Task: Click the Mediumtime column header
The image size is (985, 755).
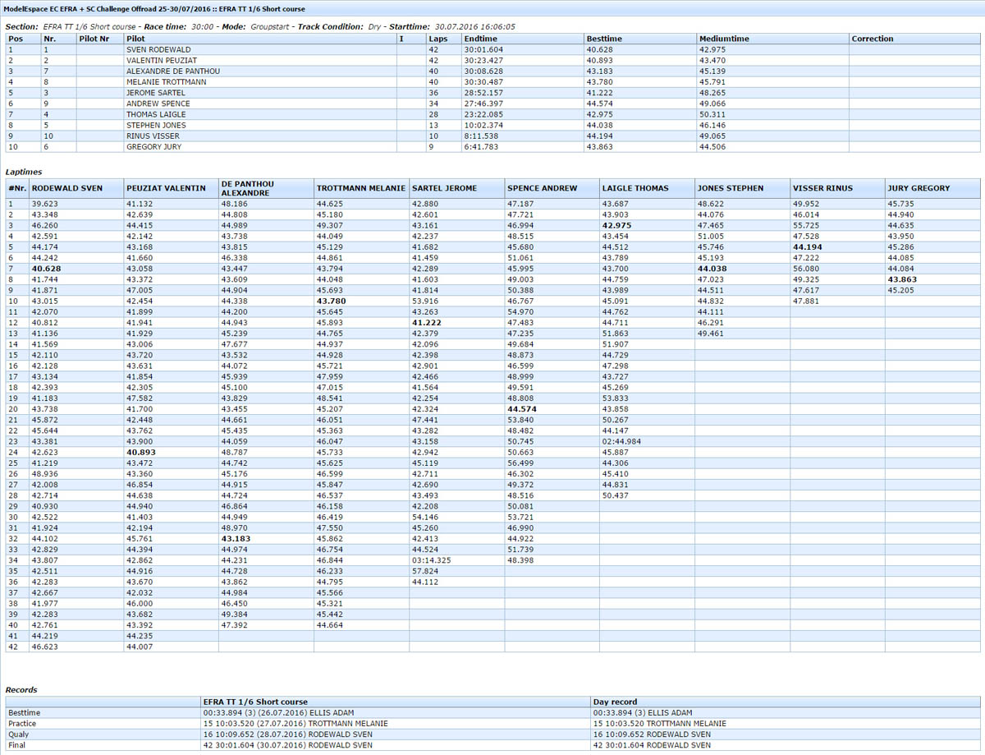Action: [720, 39]
